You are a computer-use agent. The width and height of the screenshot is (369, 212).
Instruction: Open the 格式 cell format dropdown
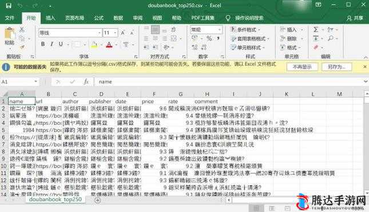(291, 47)
